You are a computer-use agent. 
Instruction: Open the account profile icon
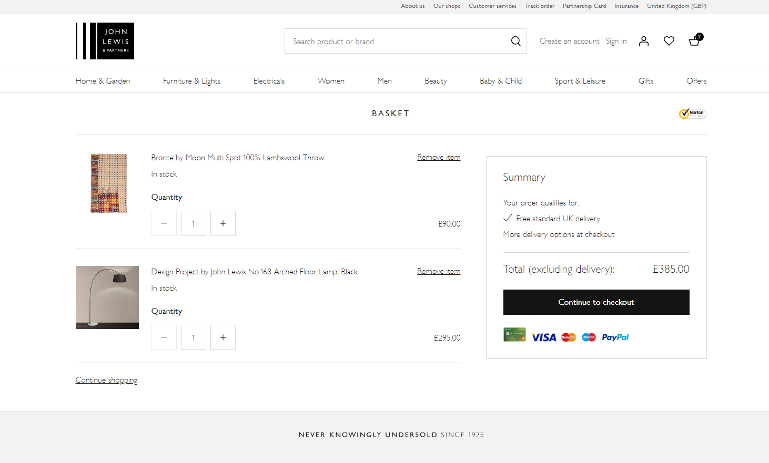coord(644,41)
